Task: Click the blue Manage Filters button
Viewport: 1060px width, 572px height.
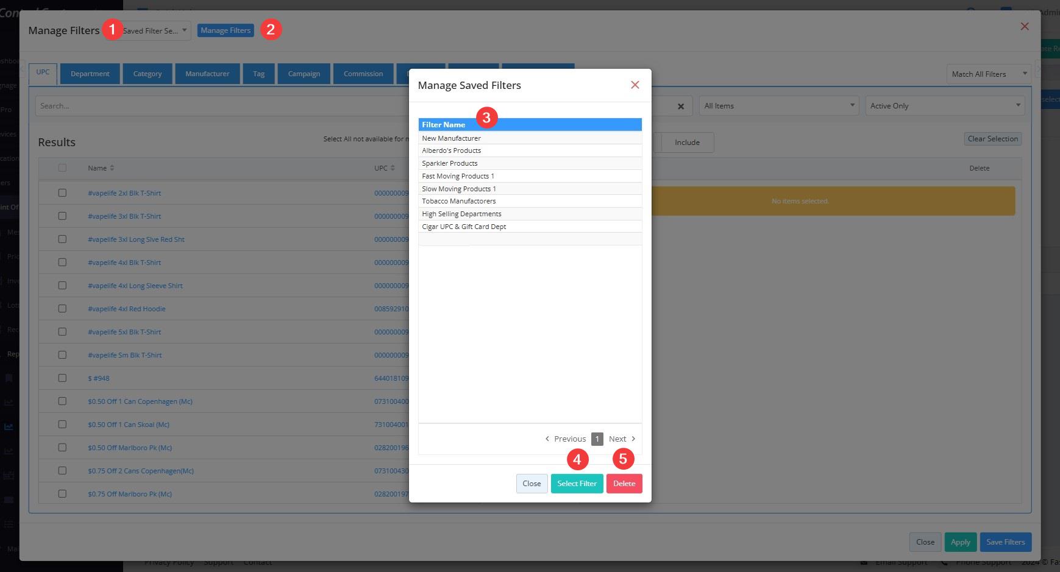Action: 226,30
